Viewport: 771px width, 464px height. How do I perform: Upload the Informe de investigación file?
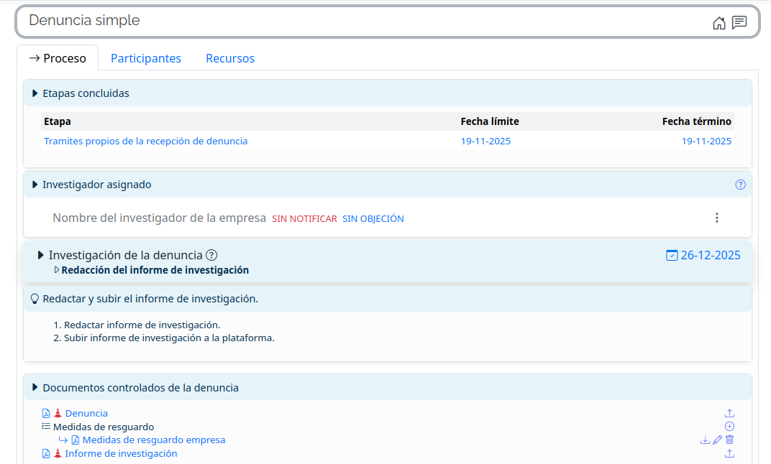(729, 453)
